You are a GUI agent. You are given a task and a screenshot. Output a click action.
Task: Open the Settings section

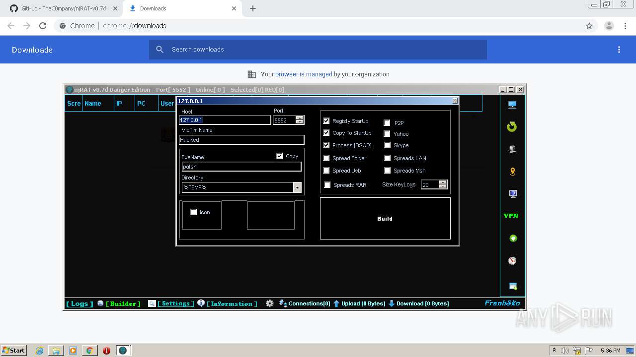[x=176, y=303]
